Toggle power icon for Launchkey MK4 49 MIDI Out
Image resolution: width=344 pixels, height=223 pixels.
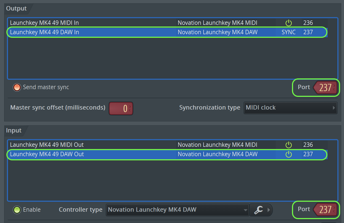(x=289, y=145)
